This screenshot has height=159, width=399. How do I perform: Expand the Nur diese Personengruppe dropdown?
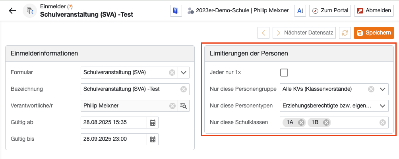pos(382,89)
